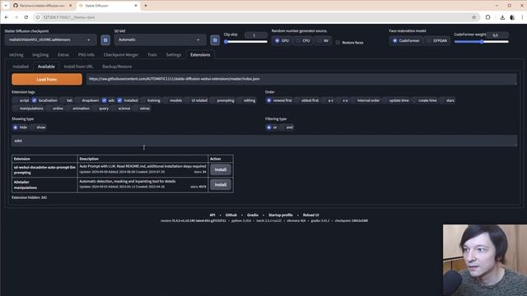Click the extension search text field

click(264, 141)
